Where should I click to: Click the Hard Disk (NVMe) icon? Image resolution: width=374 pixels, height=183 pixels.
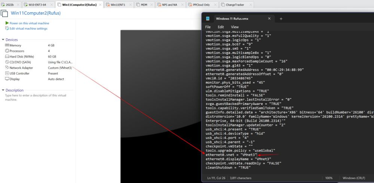click(x=7, y=56)
